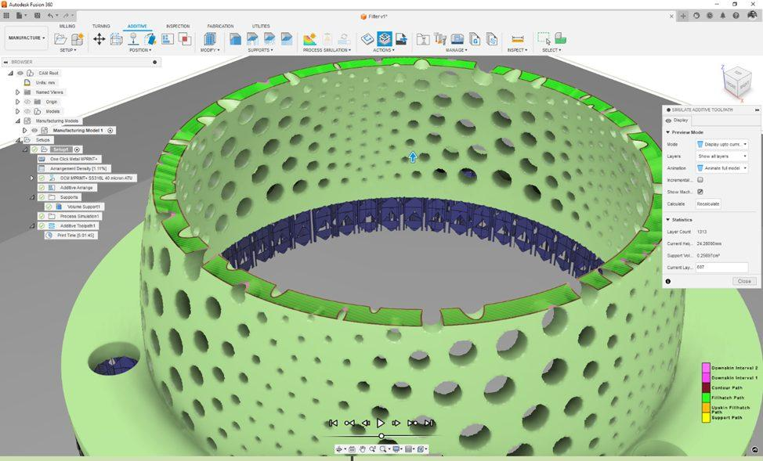Open the New Setup folder icon
The image size is (763, 461).
click(x=60, y=39)
